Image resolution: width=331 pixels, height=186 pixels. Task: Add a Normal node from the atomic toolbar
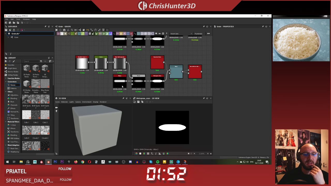click(x=111, y=34)
